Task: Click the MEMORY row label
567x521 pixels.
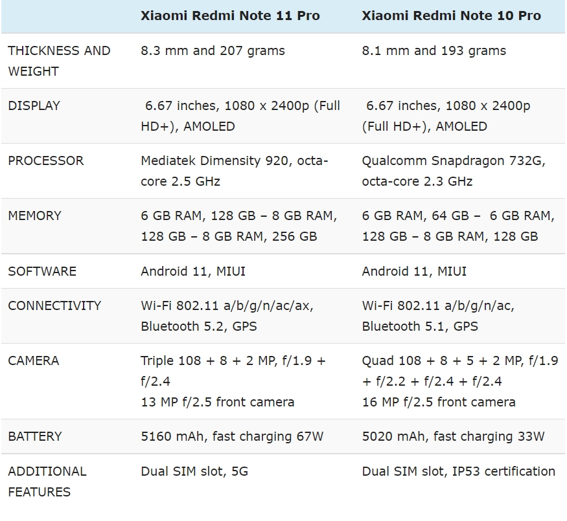Action: click(x=35, y=216)
